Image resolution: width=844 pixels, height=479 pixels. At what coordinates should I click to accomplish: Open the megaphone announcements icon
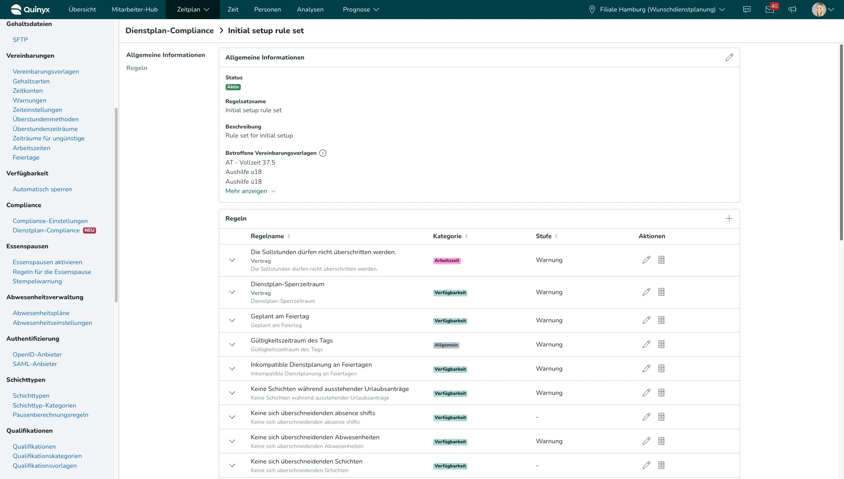(792, 9)
